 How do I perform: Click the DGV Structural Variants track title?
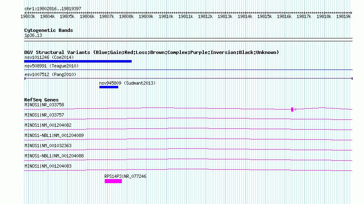(x=152, y=52)
